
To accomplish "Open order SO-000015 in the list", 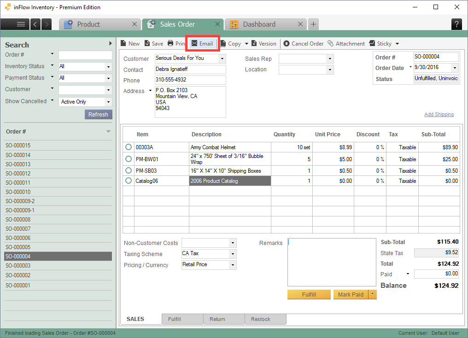I will pos(58,146).
